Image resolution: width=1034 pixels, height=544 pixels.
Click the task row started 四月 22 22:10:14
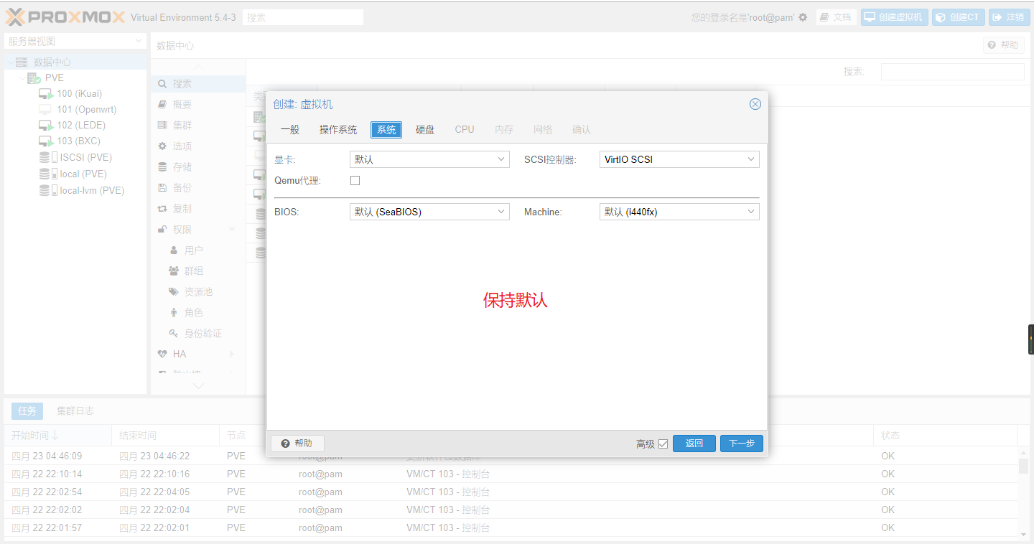[511, 474]
